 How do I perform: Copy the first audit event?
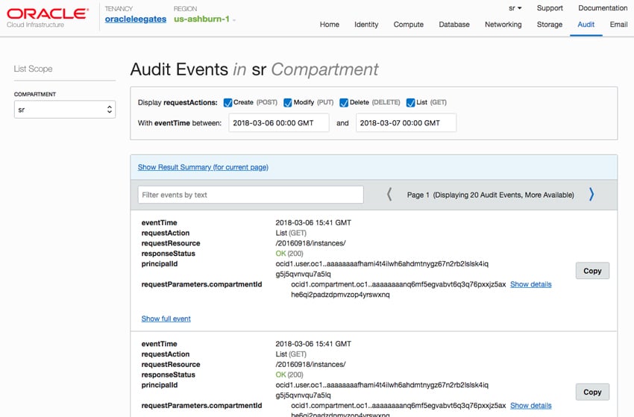click(x=592, y=271)
